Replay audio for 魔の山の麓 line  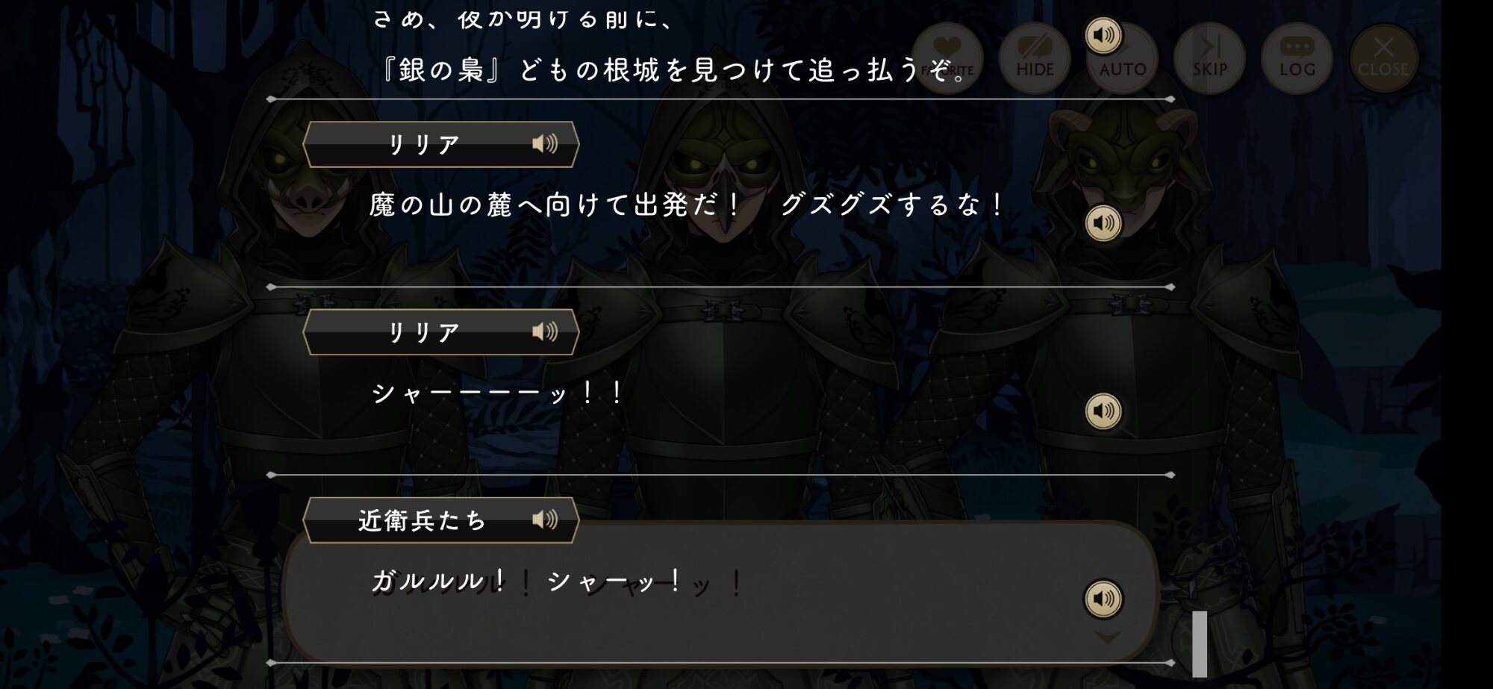[1103, 222]
